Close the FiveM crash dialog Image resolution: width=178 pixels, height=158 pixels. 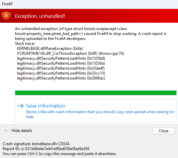[x=164, y=131]
